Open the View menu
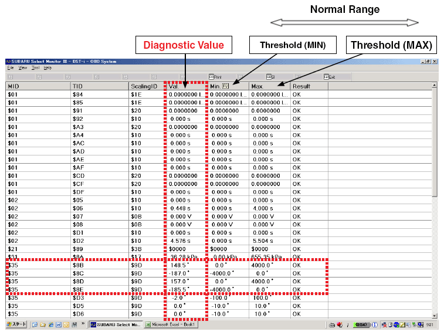The width and height of the screenshot is (444, 335). pyautogui.click(x=23, y=68)
